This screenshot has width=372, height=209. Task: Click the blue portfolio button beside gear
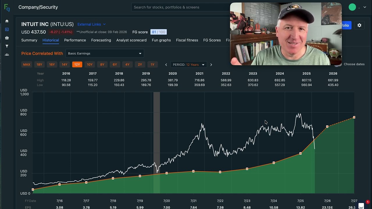346,25
